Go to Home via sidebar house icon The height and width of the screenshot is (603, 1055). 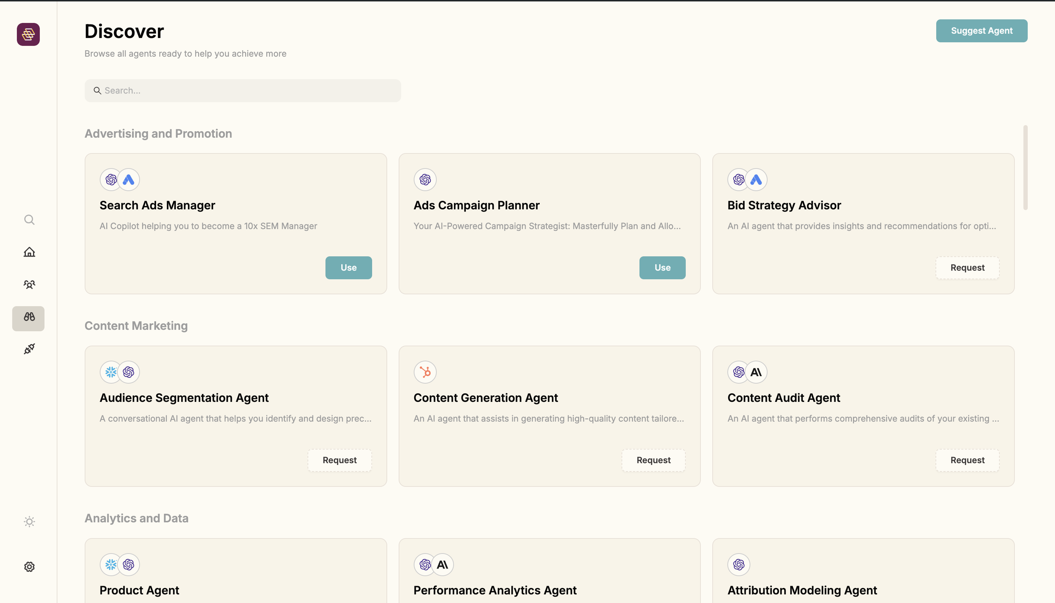pyautogui.click(x=29, y=252)
